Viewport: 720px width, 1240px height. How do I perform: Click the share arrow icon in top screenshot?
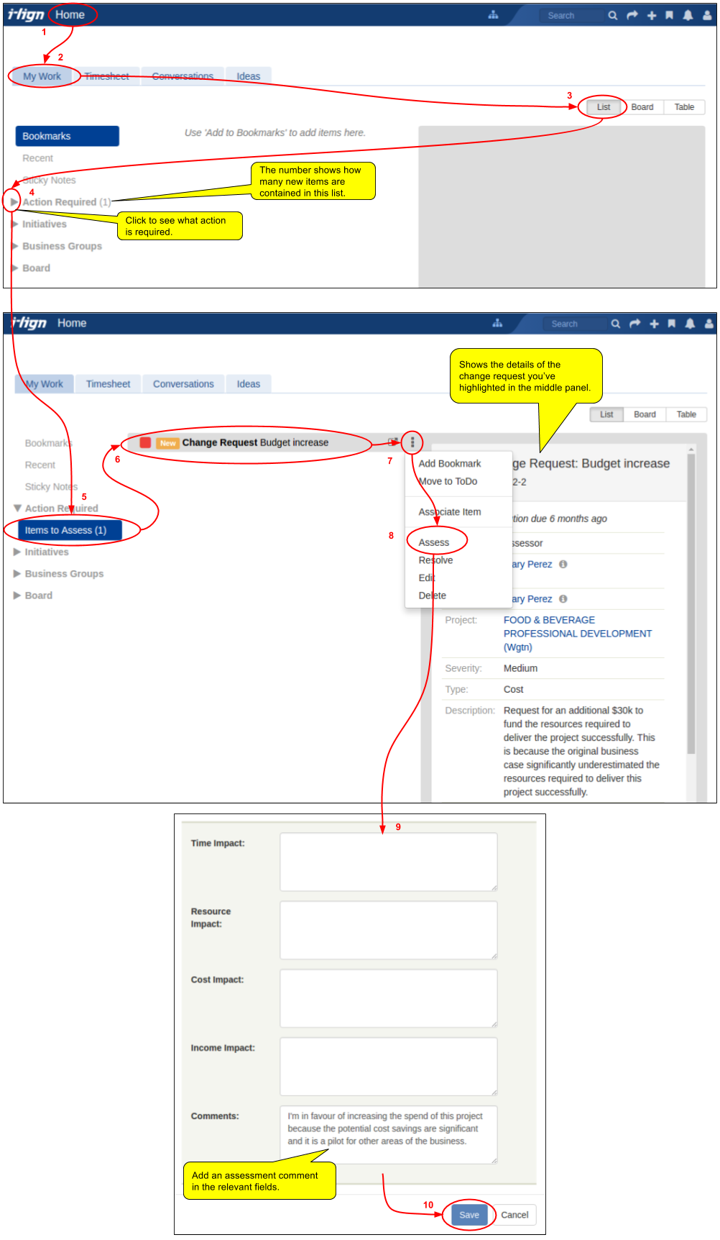(x=632, y=15)
